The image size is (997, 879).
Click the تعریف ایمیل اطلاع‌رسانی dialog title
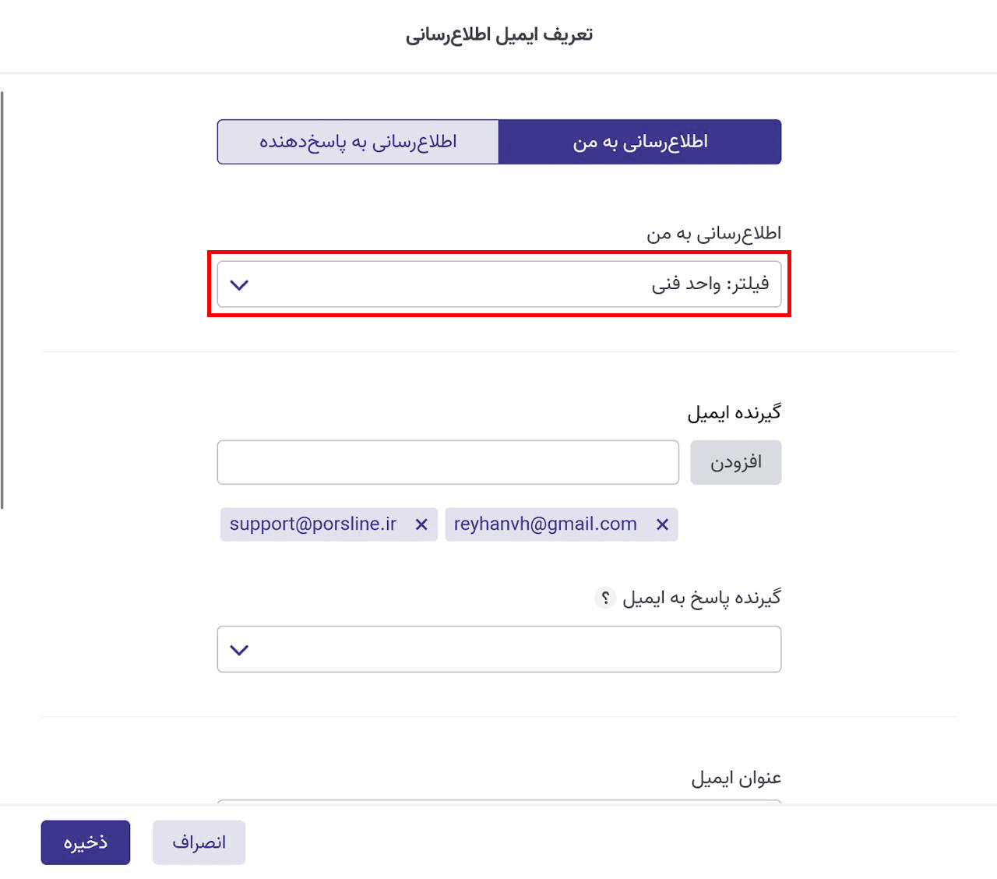[x=498, y=35]
